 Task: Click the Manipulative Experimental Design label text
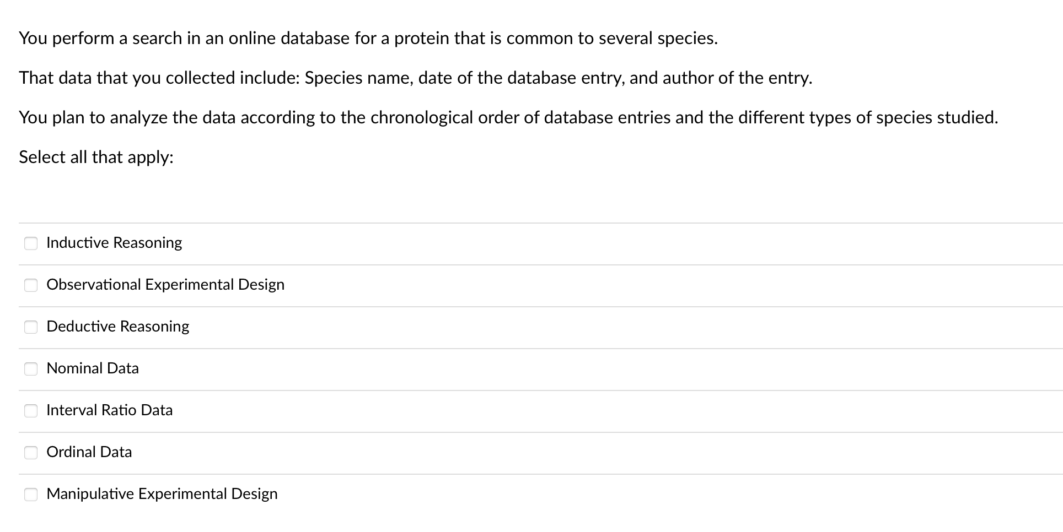point(162,494)
